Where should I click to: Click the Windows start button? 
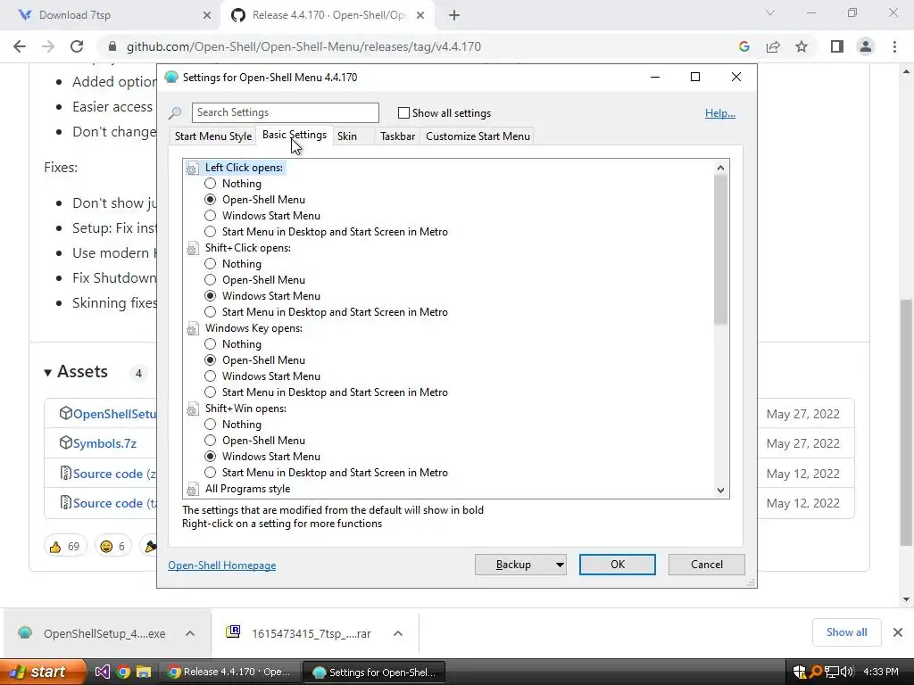point(43,673)
